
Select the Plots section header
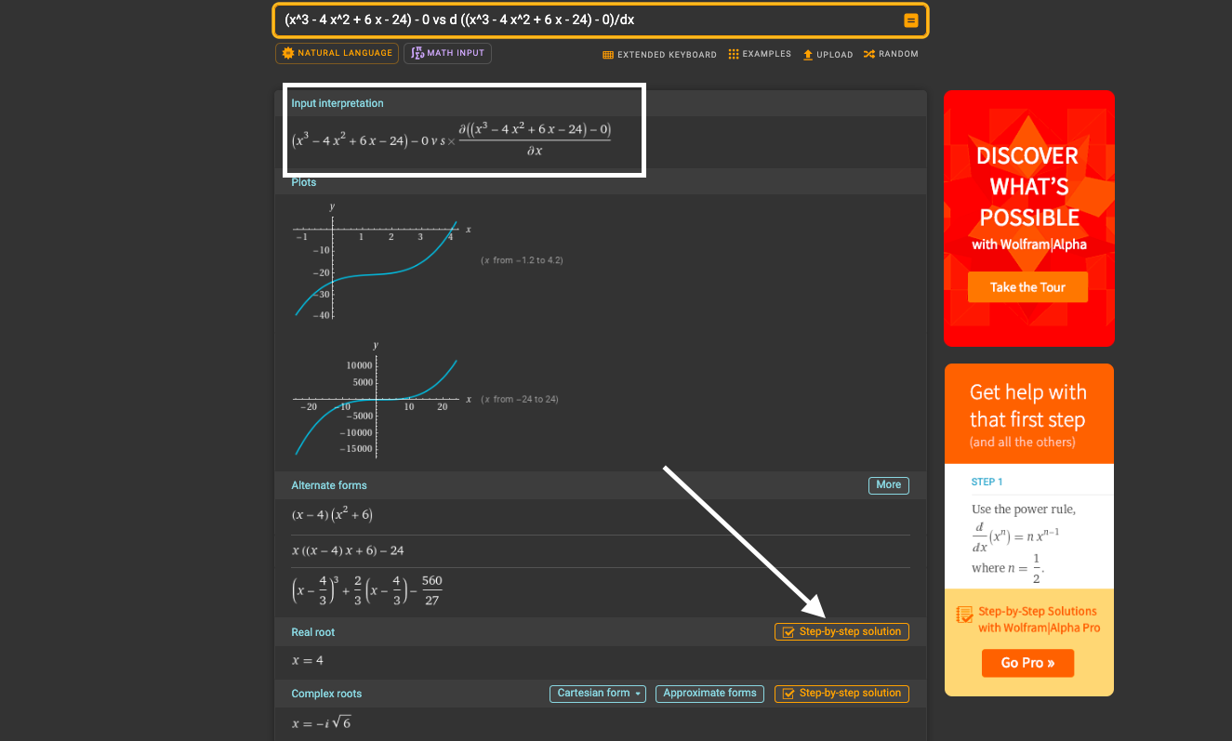pyautogui.click(x=303, y=181)
